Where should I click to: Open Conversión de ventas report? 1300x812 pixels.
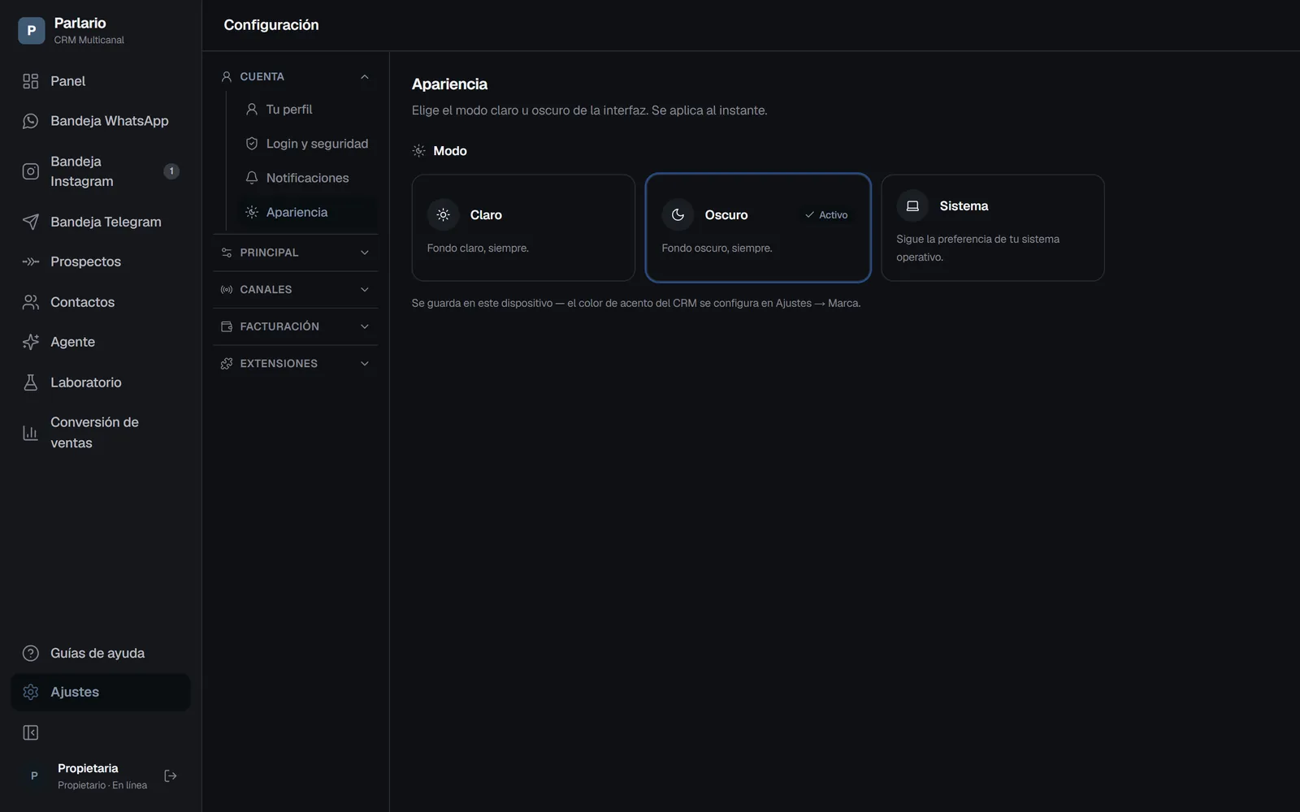tap(101, 433)
